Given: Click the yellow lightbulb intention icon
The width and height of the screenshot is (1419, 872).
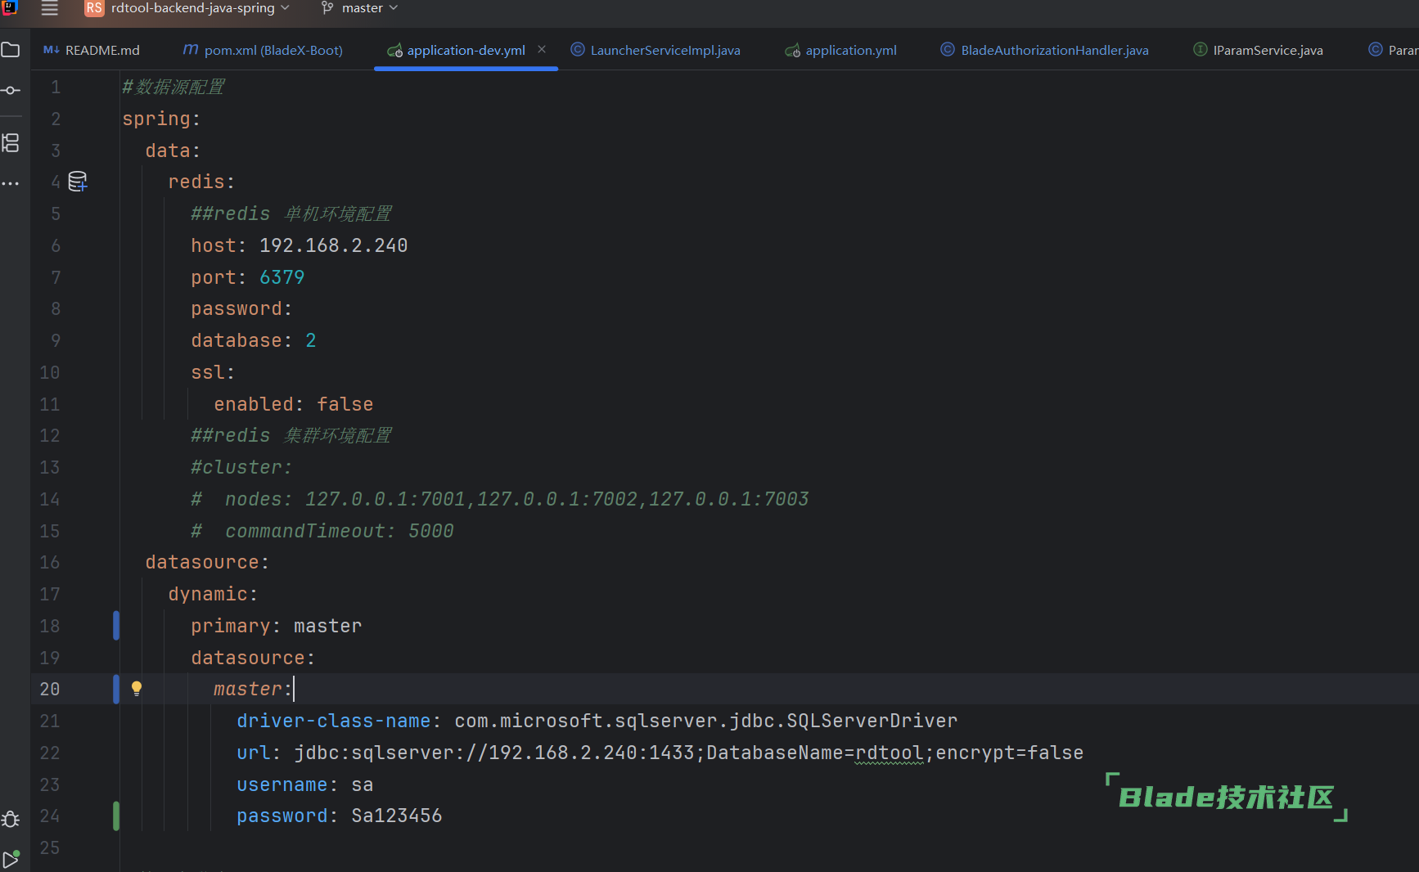Looking at the screenshot, I should pos(137,689).
